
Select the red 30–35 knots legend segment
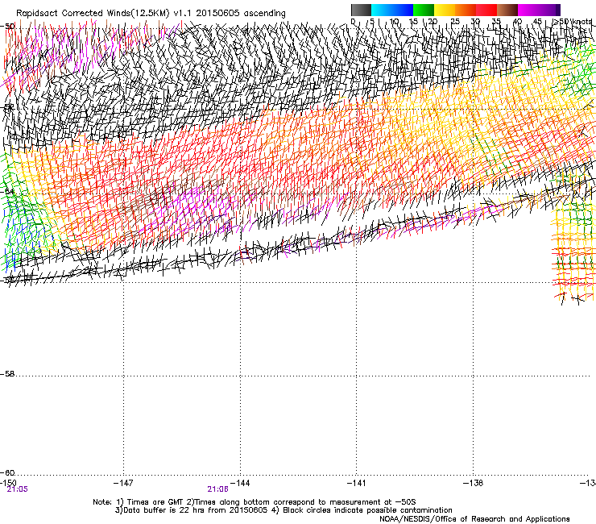tap(486, 10)
